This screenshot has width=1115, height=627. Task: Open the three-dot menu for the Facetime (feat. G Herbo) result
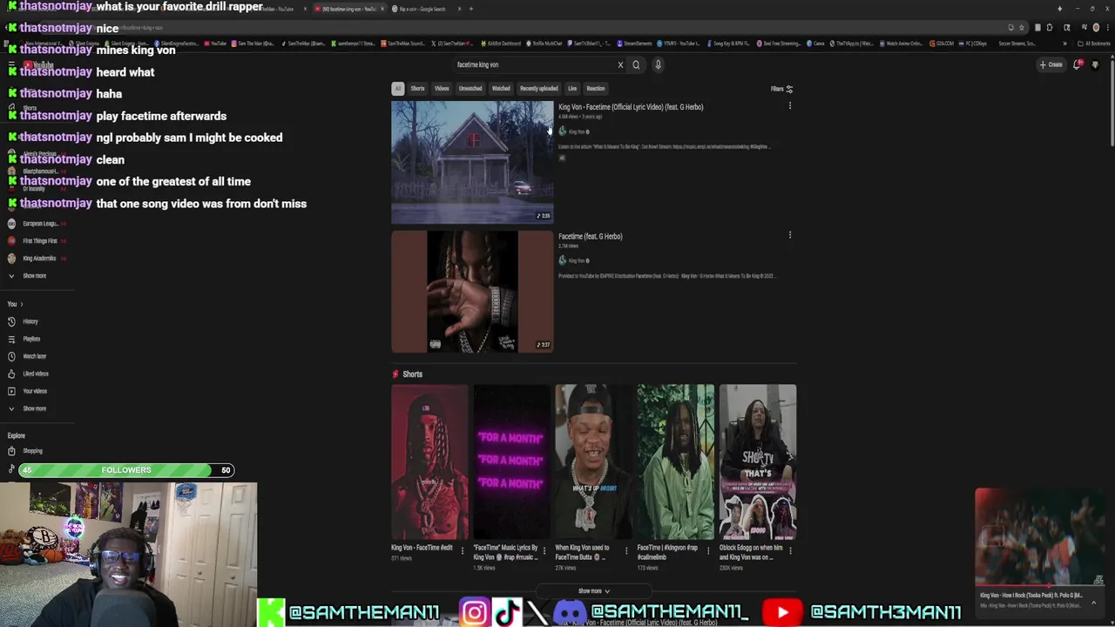[x=790, y=235]
